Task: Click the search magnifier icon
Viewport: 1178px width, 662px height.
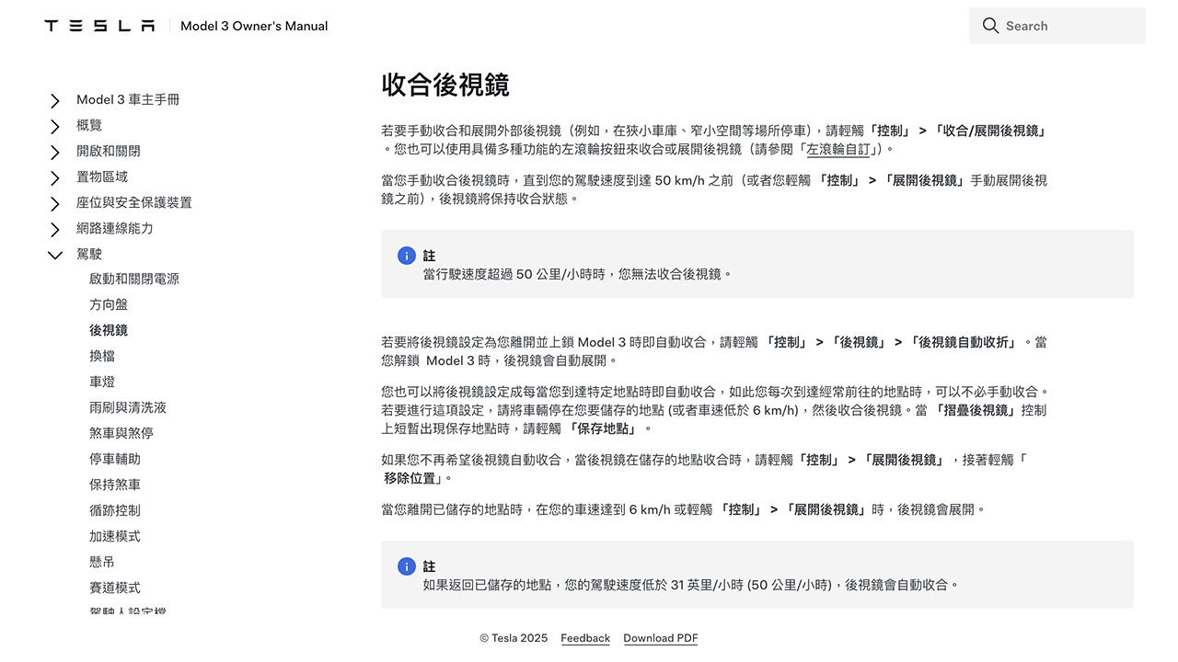Action: [x=990, y=26]
